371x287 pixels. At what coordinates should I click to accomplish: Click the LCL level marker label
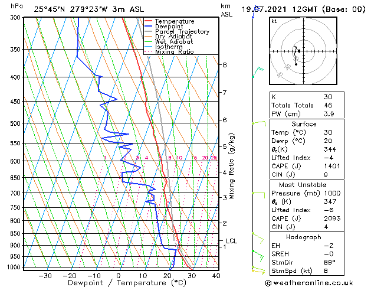tap(231, 241)
